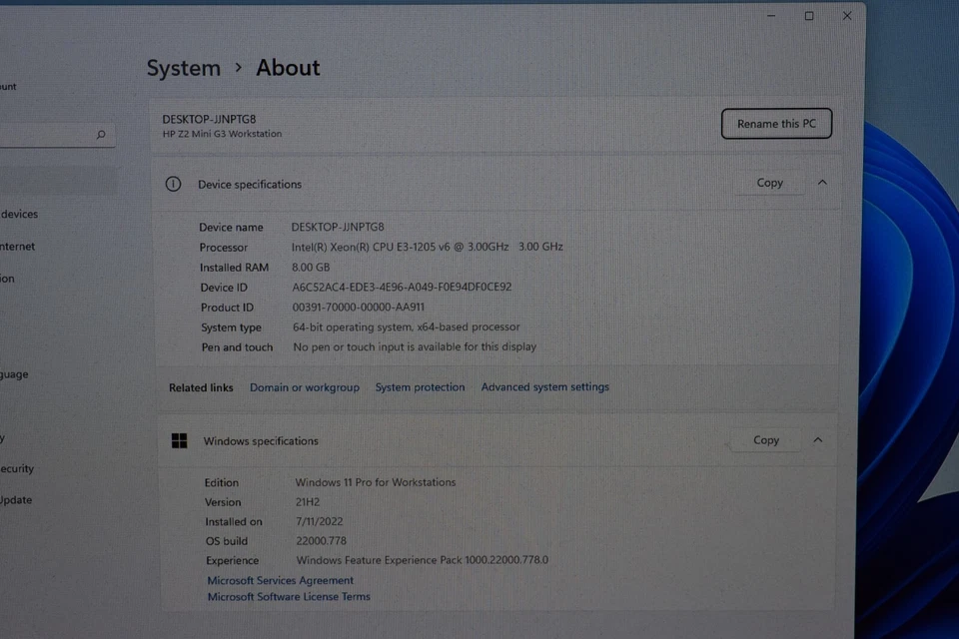
Task: Collapse the Device specifications section
Action: 821,183
